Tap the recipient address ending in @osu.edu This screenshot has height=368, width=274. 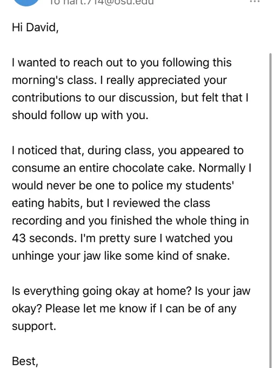102,2
